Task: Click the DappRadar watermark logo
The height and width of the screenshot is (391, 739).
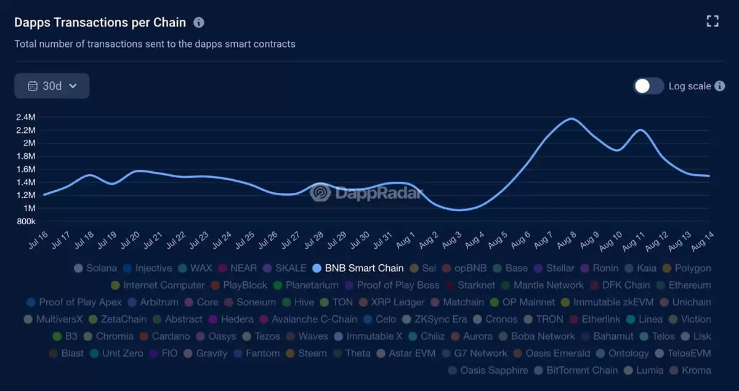Action: click(x=319, y=193)
